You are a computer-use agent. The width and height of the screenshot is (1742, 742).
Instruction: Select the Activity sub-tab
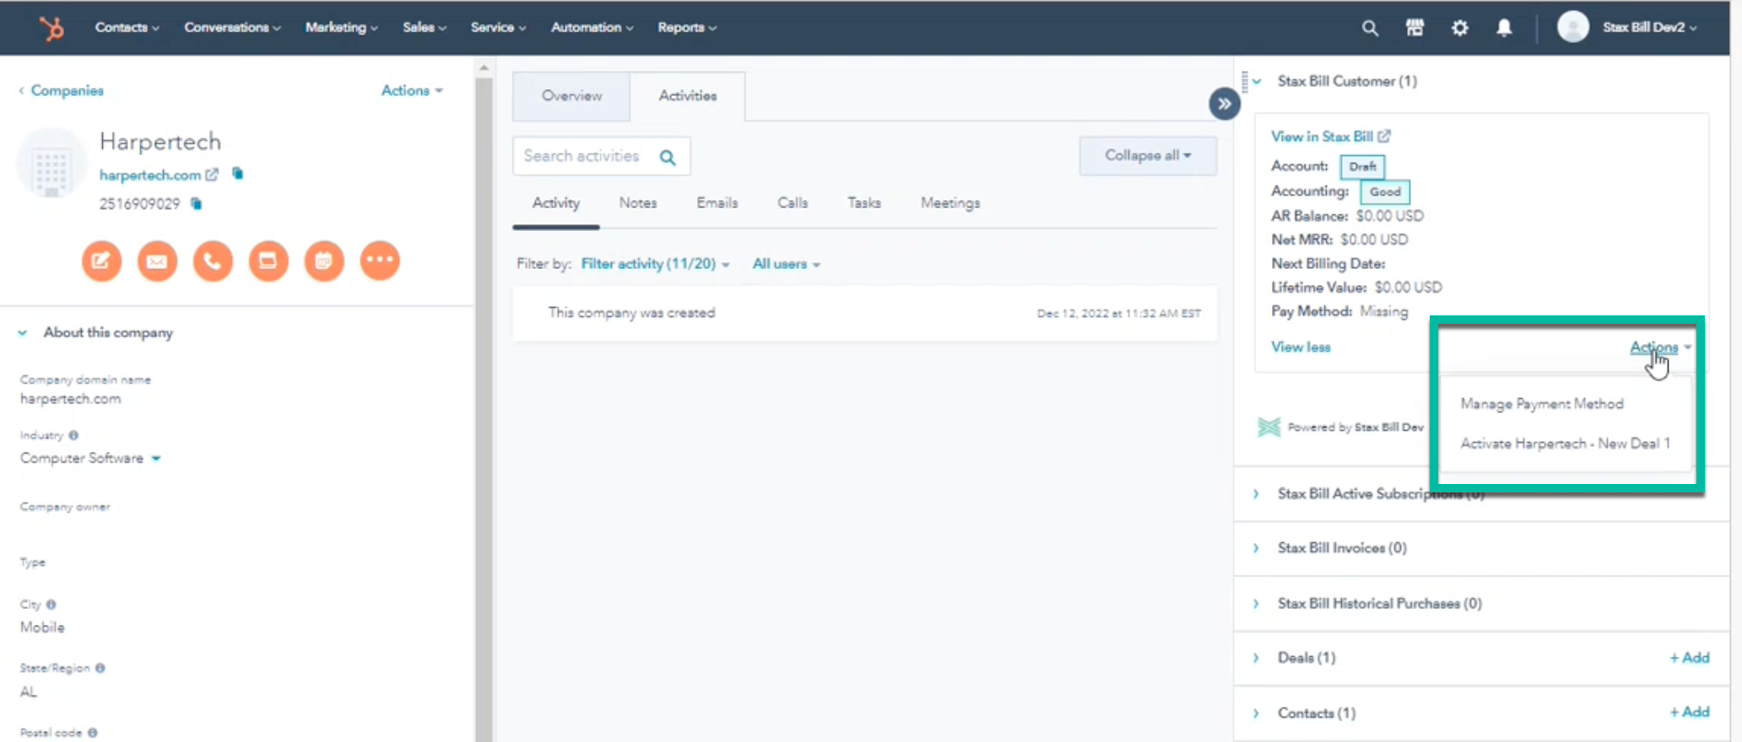556,203
